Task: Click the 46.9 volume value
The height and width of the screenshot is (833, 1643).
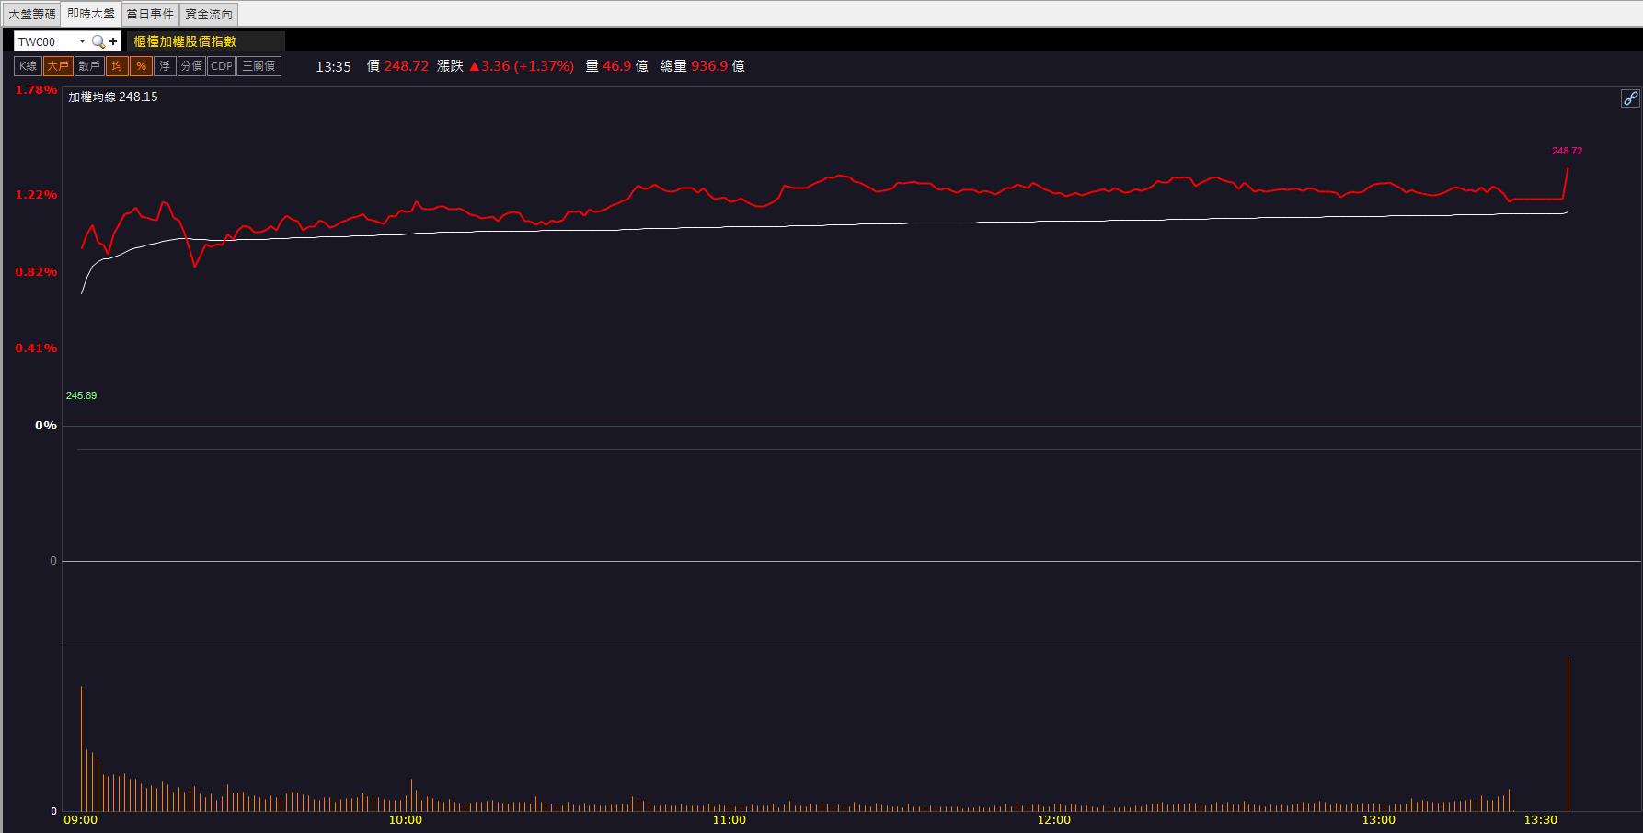Action: pos(616,66)
